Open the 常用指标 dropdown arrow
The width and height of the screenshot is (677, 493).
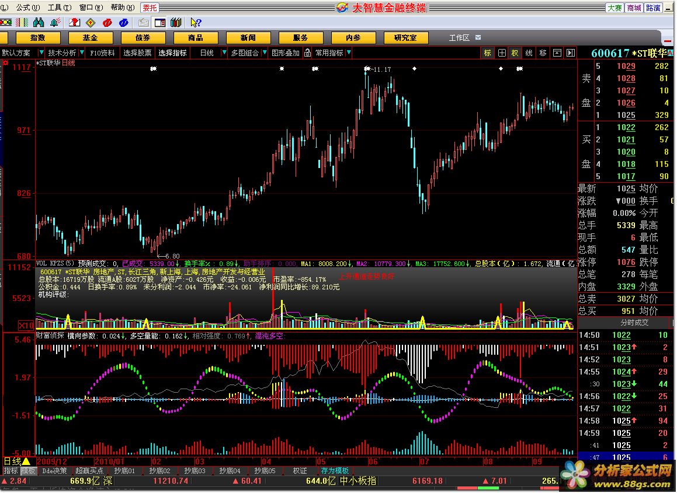[349, 53]
